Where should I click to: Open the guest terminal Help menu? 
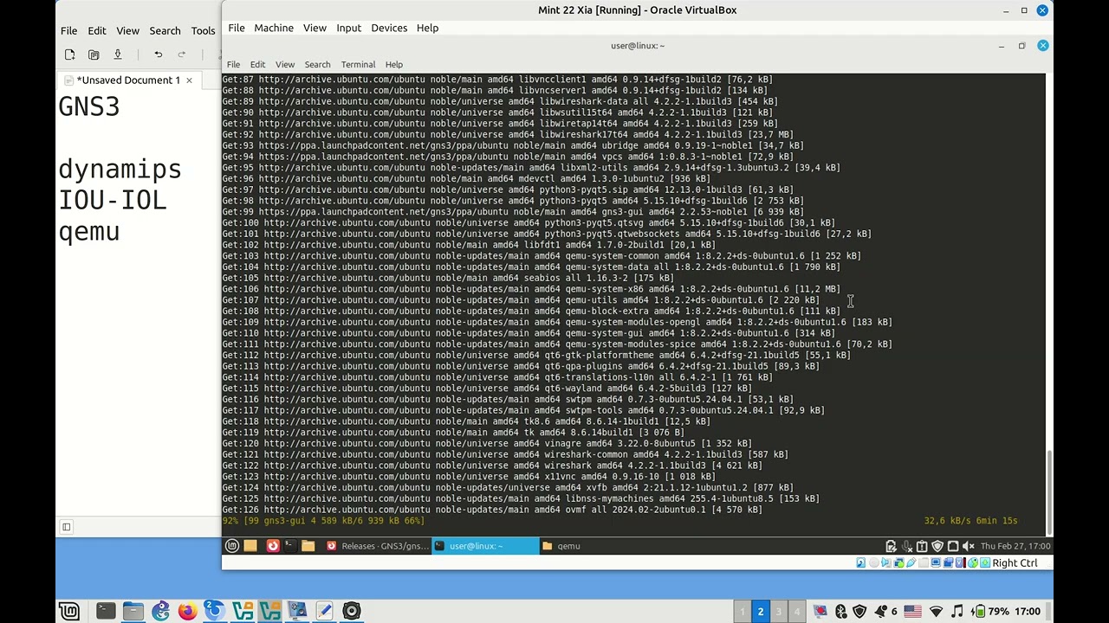[x=393, y=64]
